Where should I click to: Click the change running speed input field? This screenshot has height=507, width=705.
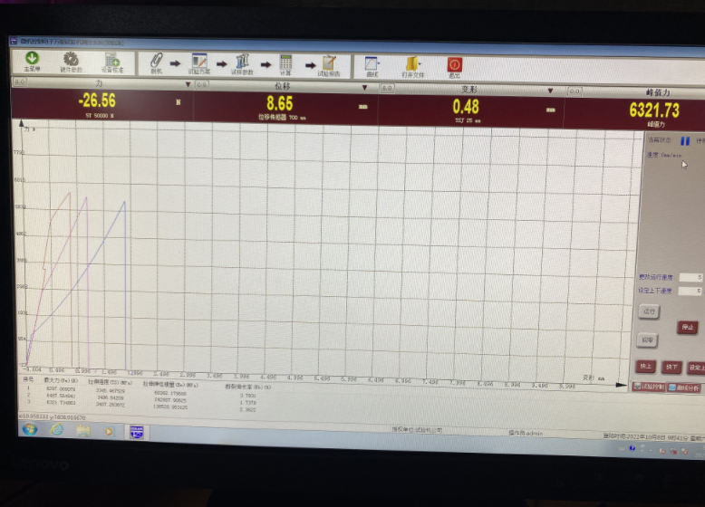point(692,277)
